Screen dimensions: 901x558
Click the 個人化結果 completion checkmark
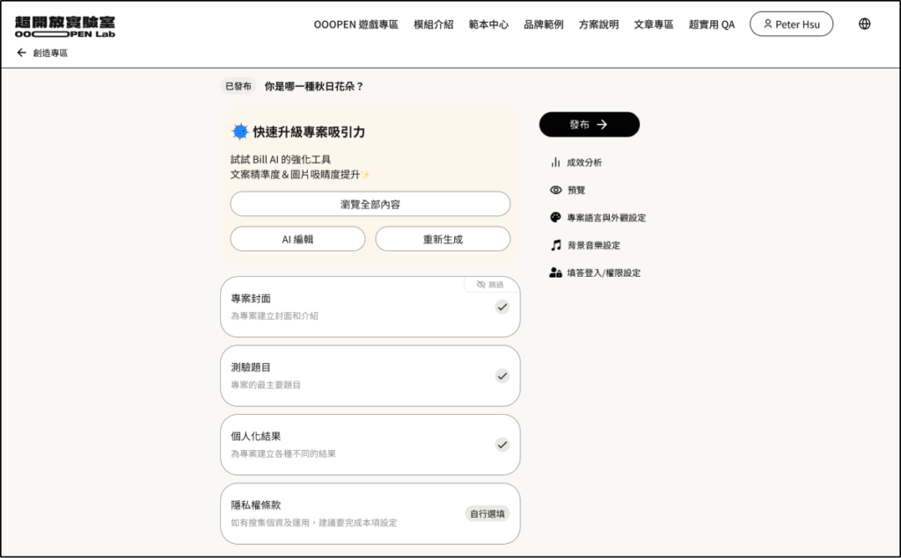(502, 444)
